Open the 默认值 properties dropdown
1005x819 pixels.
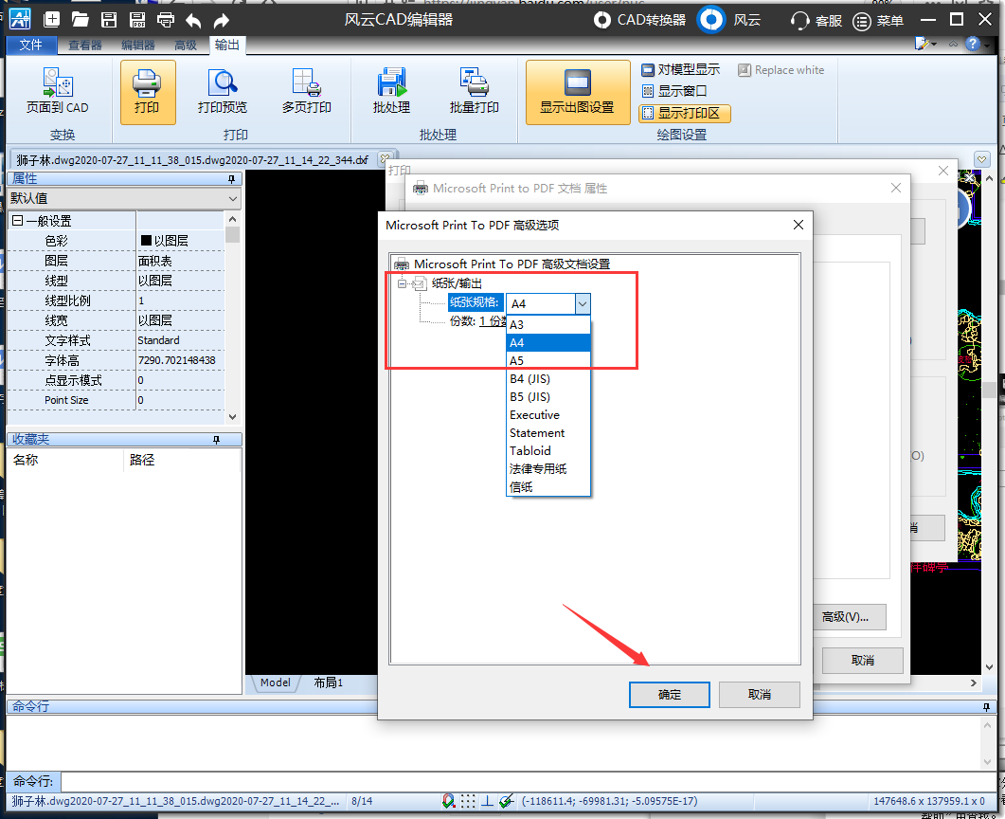tap(233, 199)
